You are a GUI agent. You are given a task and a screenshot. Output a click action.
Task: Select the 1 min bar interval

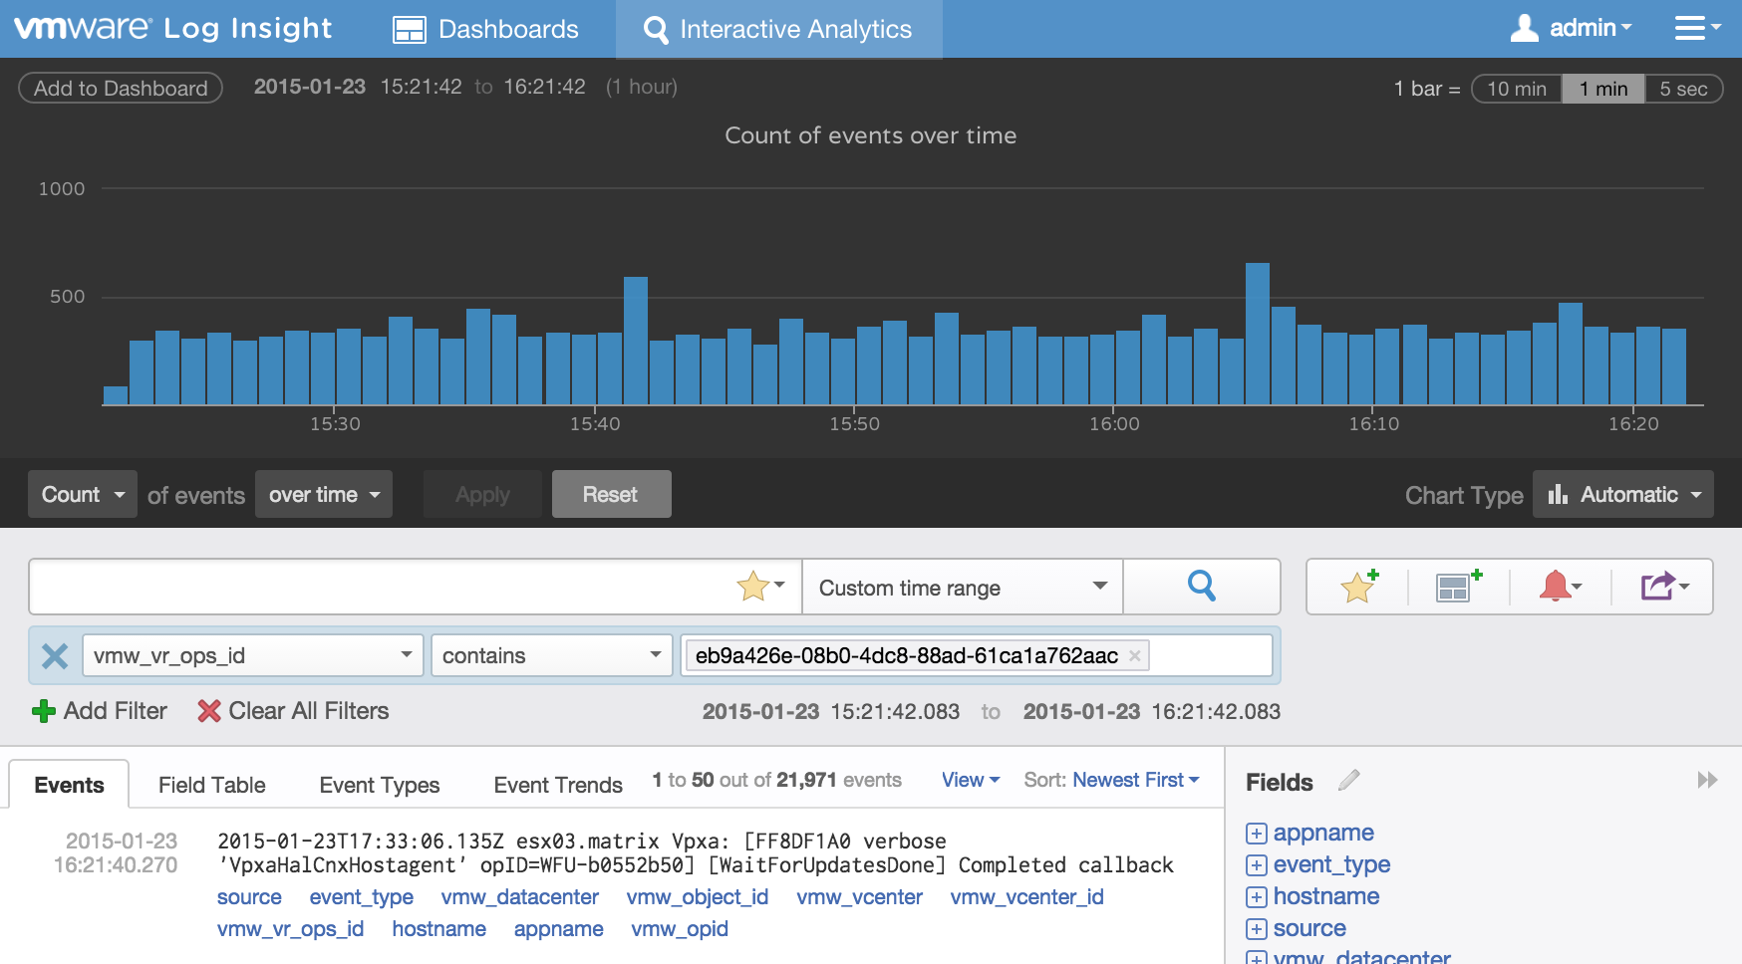point(1602,89)
